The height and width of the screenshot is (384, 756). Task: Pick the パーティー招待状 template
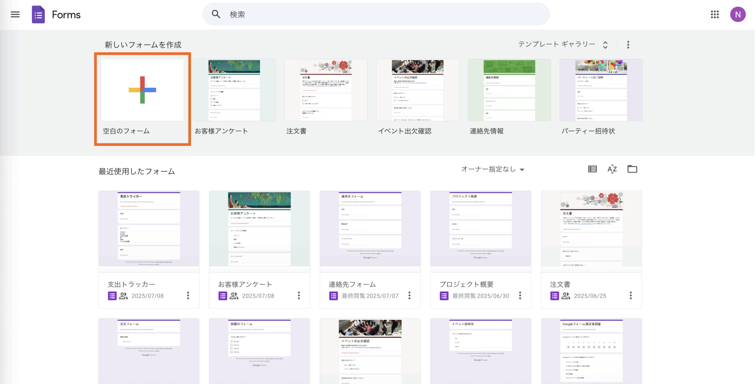[x=601, y=90]
